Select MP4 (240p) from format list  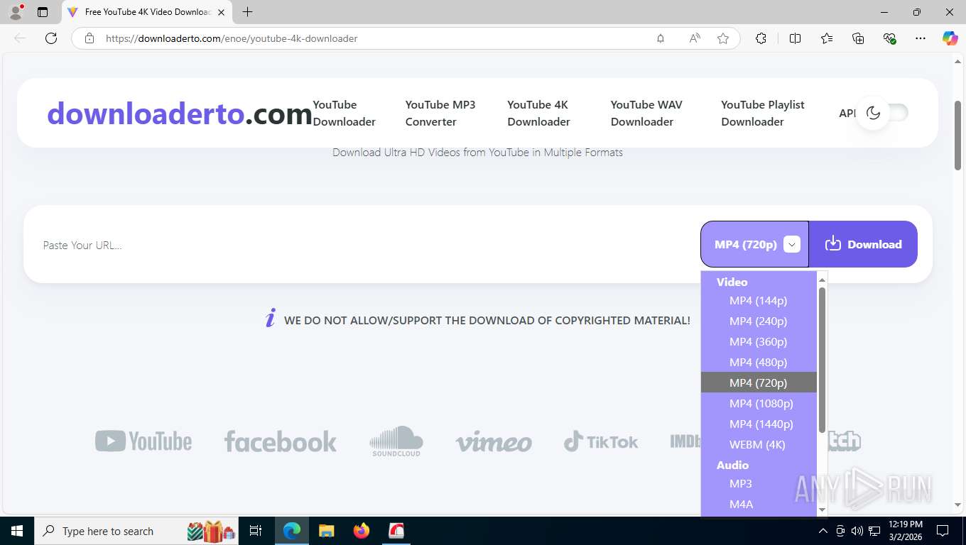(758, 321)
